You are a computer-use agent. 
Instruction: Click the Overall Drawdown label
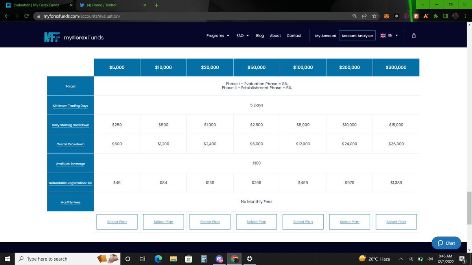tap(70, 144)
